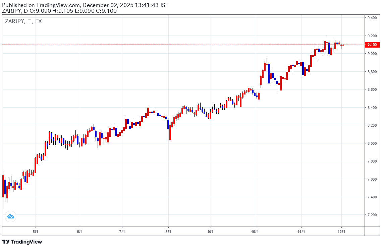The width and height of the screenshot is (382, 248).
Task: Select the 10月 label on the time axis
Action: pos(255,231)
